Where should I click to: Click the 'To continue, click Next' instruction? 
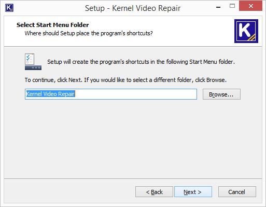(125, 80)
